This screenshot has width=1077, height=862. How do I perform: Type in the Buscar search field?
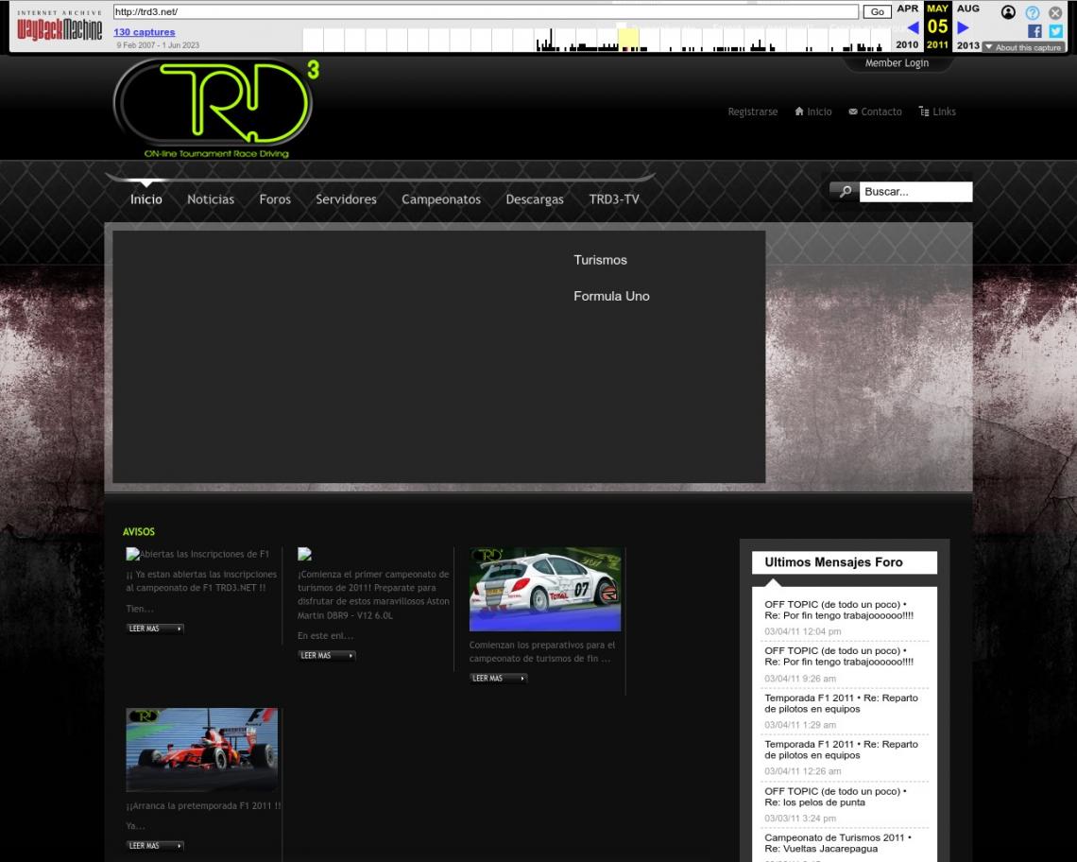click(x=915, y=192)
